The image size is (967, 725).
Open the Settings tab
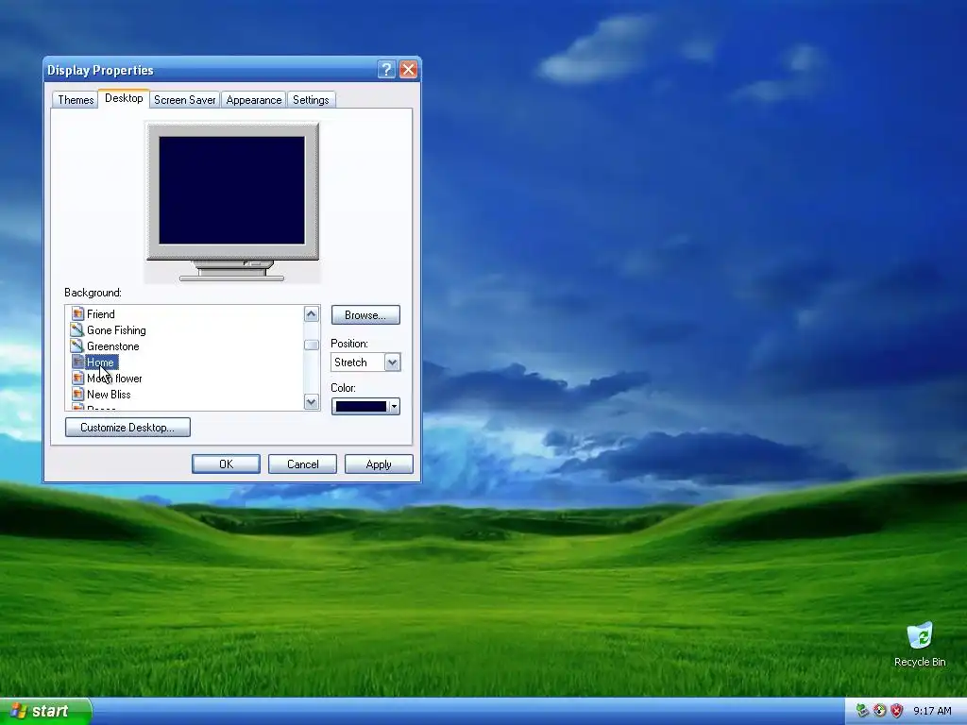click(311, 100)
